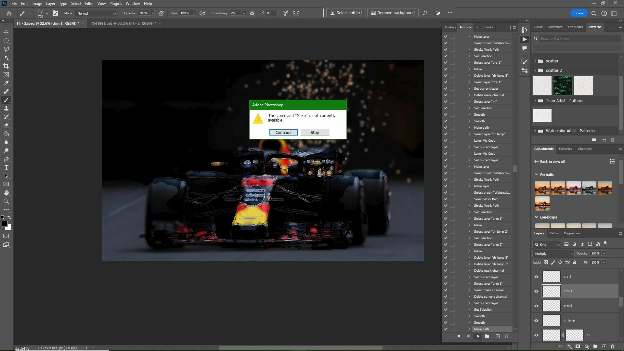Switch to the Channels tab
624x351 pixels.
click(x=584, y=149)
